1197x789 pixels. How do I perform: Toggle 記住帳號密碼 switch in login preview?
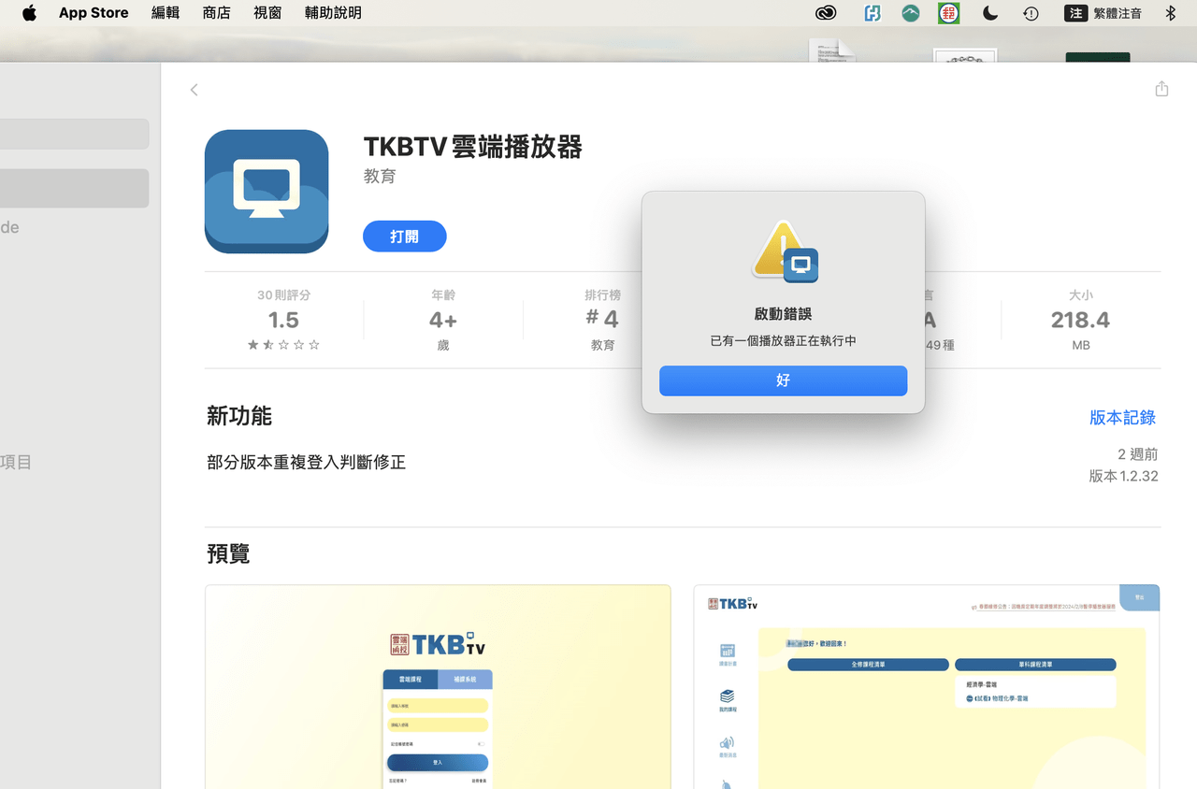click(x=481, y=743)
